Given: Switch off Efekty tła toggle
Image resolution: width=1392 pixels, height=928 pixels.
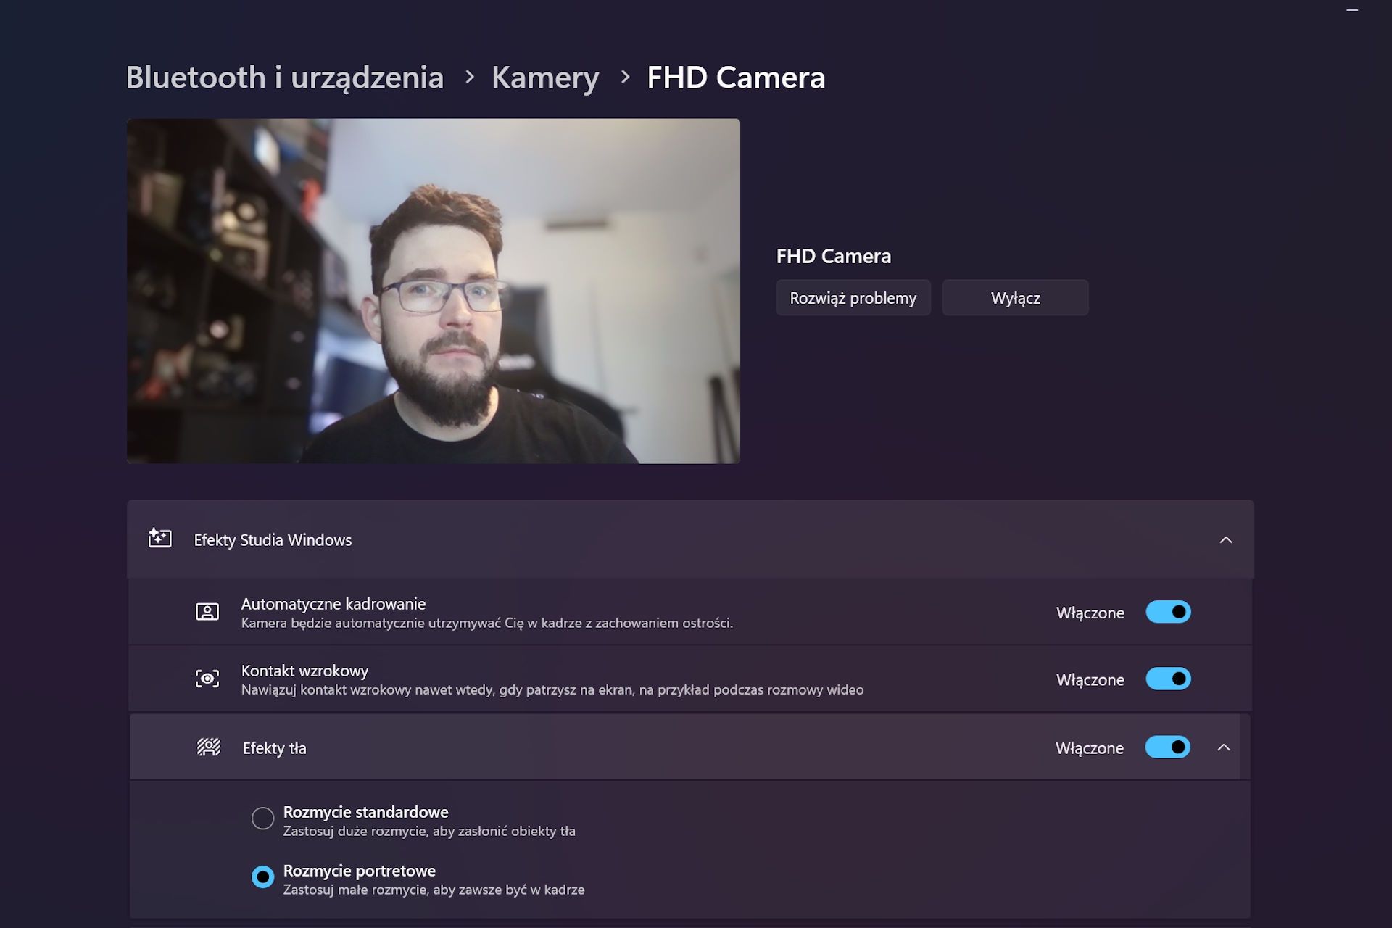Looking at the screenshot, I should 1167,747.
